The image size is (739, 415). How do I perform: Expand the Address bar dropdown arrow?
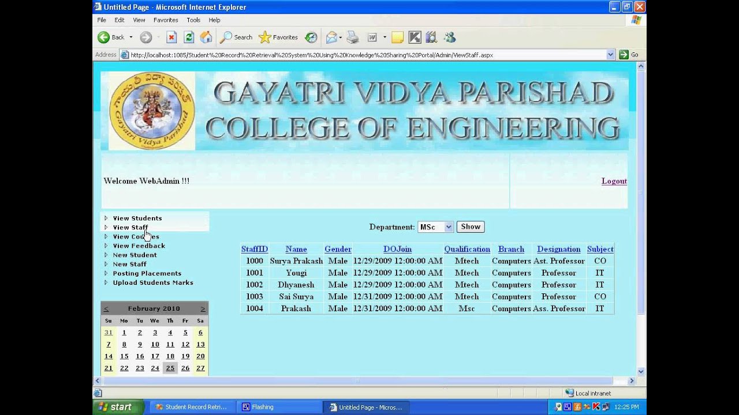click(611, 55)
